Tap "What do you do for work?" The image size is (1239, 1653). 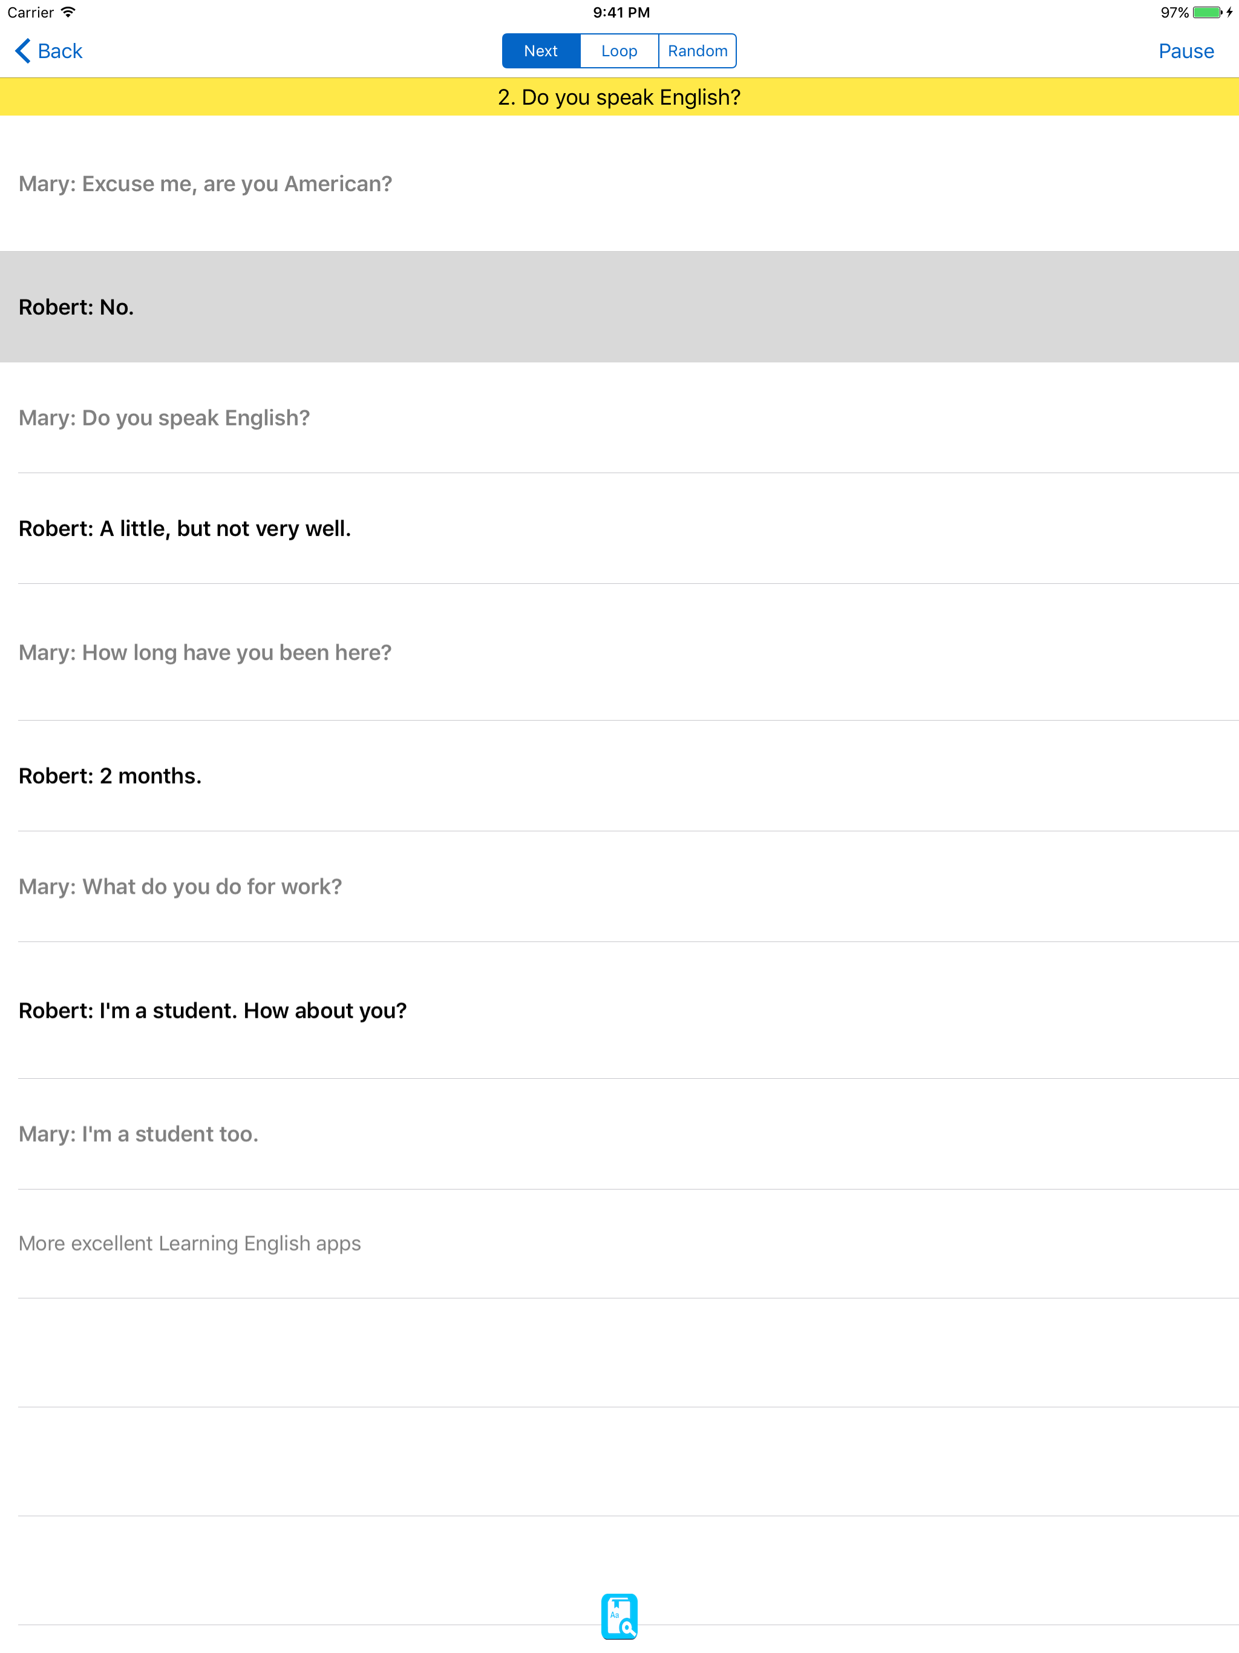pyautogui.click(x=180, y=886)
